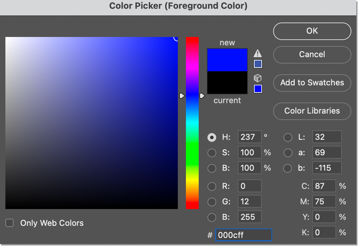The image size is (358, 246).
Task: Enable the Only Web Colors checkbox
Action: click(x=9, y=223)
